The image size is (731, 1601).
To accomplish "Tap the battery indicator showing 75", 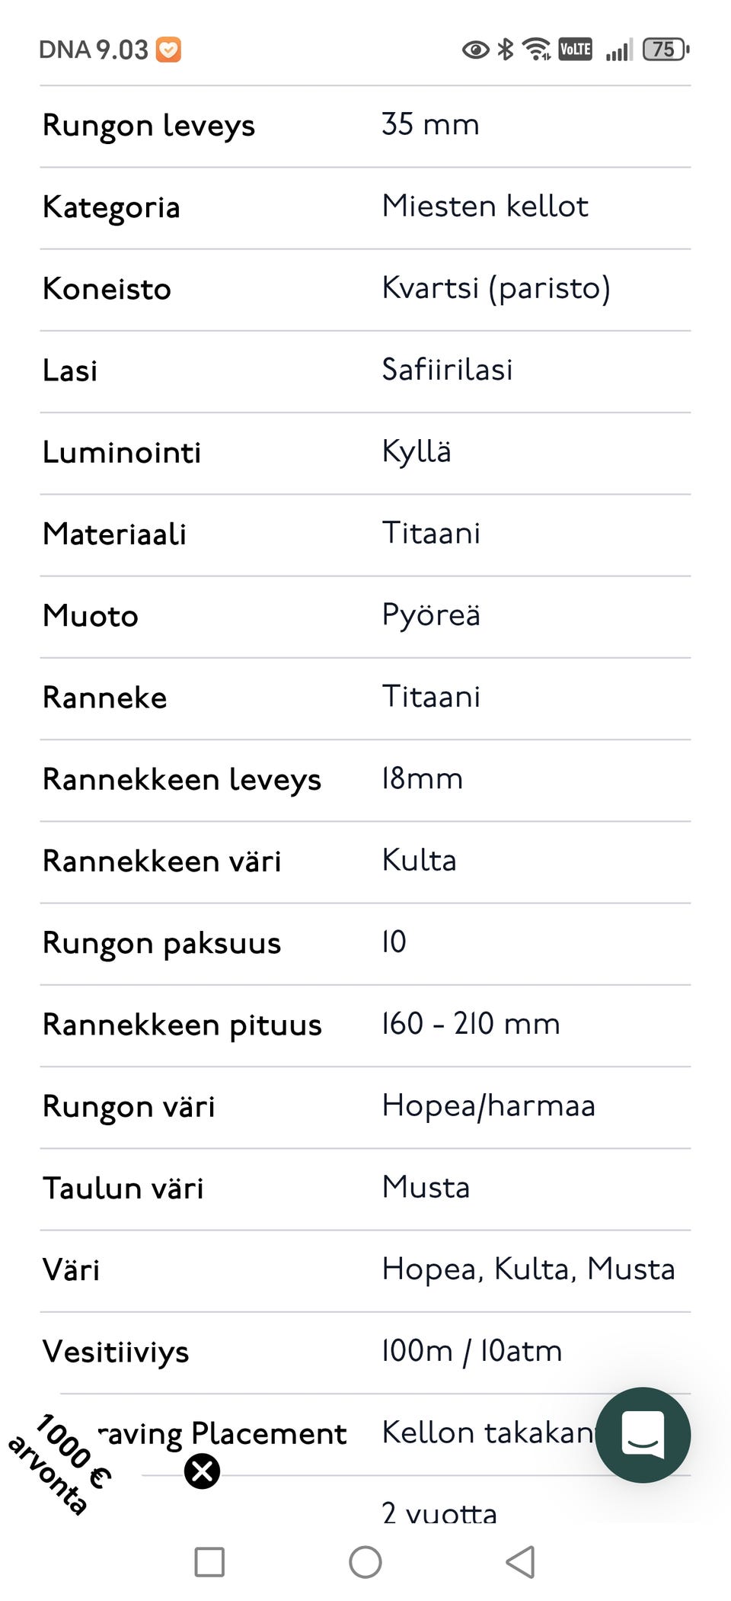I will (664, 49).
